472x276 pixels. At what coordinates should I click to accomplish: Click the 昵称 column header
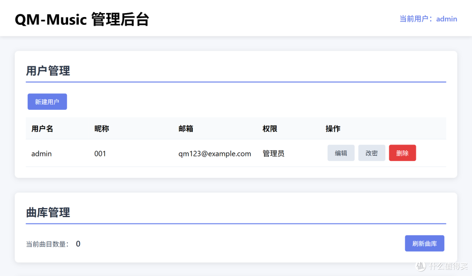pos(101,129)
